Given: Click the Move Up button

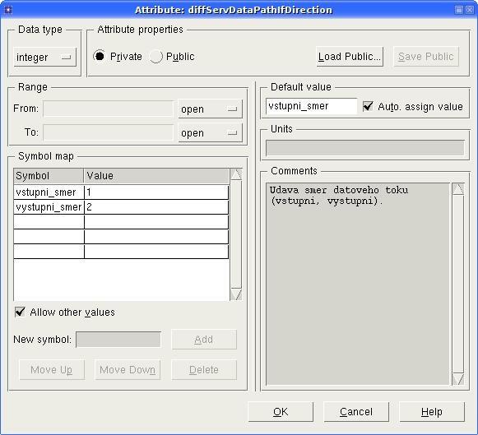Looking at the screenshot, I should tap(52, 369).
